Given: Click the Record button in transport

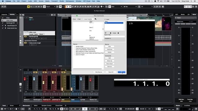Looking at the screenshot, I should 95,109.
